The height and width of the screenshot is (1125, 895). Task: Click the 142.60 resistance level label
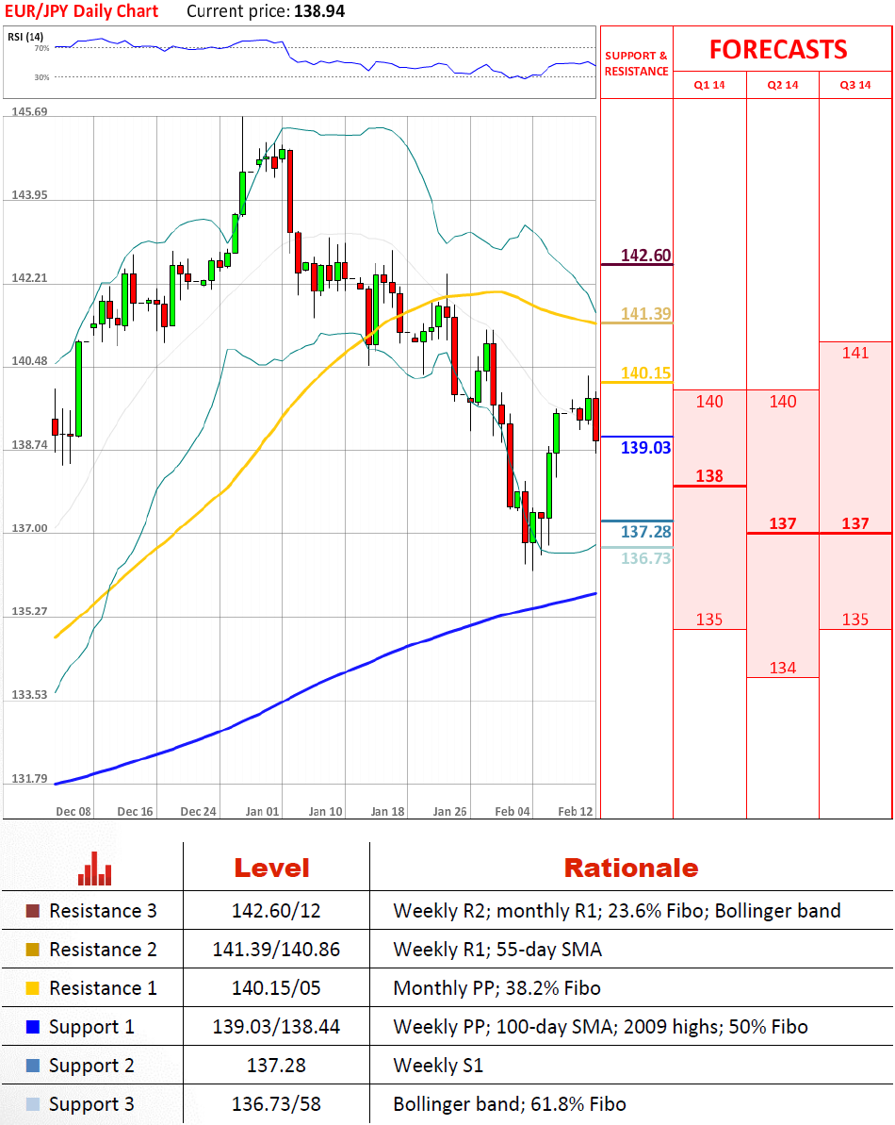point(645,256)
